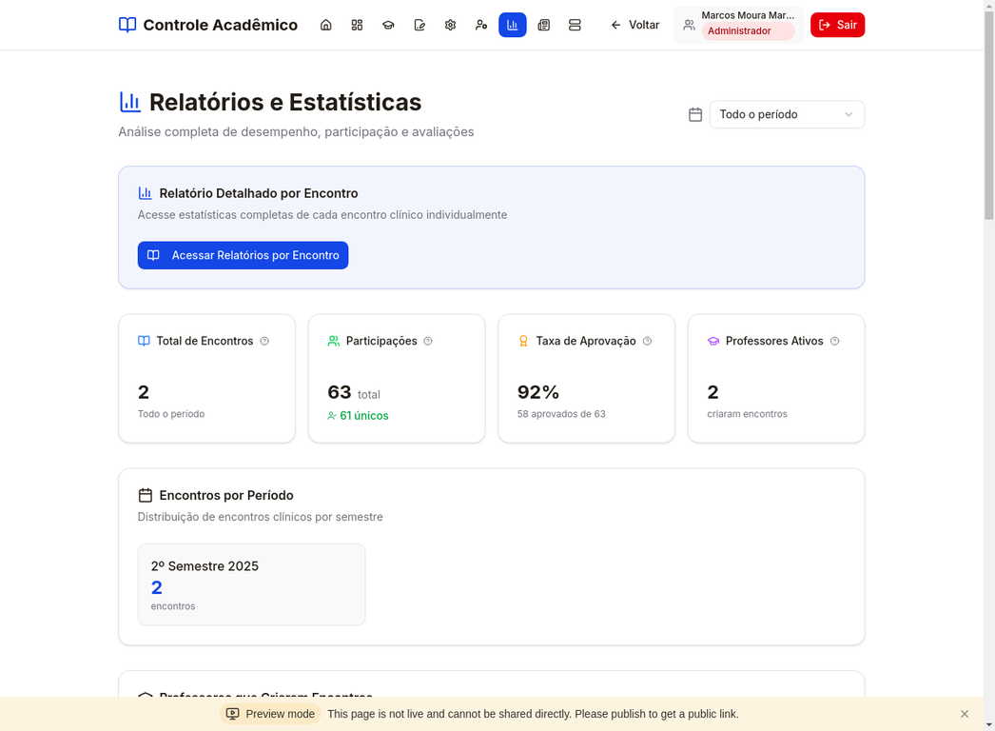Expand the period filter chevron

point(848,114)
